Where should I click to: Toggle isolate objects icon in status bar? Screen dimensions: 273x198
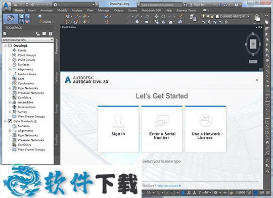tap(249, 192)
